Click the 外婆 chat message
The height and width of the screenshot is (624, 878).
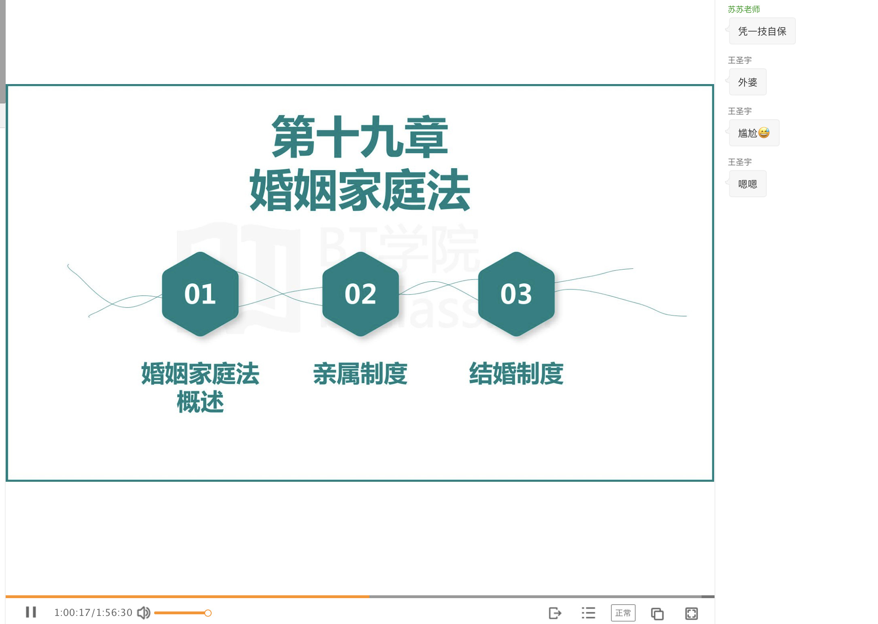pos(748,82)
